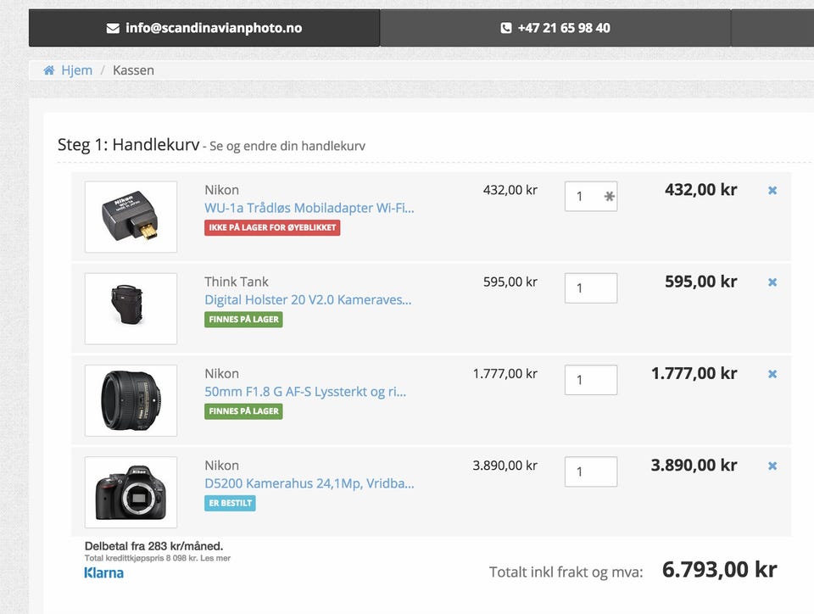
Task: Edit quantity field for Digital Holster
Action: point(590,288)
